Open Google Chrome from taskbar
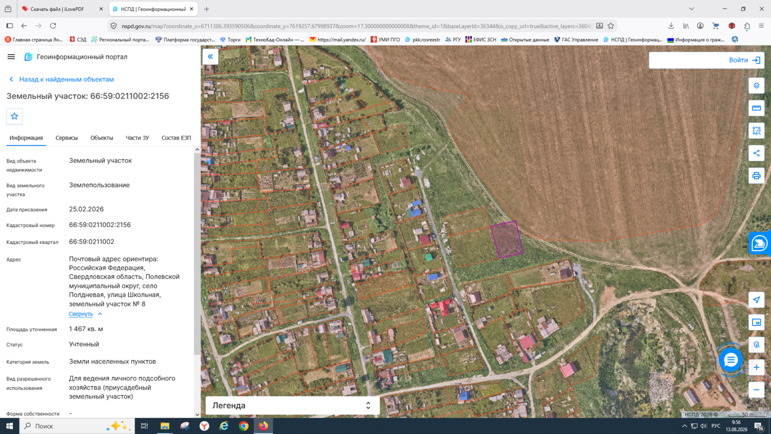The width and height of the screenshot is (771, 434). (x=244, y=426)
